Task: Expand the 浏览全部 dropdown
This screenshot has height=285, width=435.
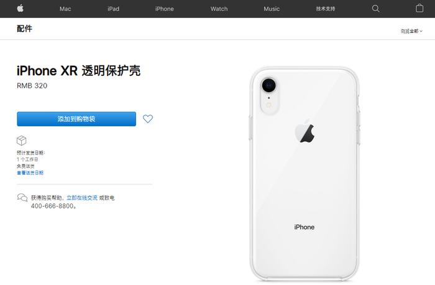Action: click(411, 31)
